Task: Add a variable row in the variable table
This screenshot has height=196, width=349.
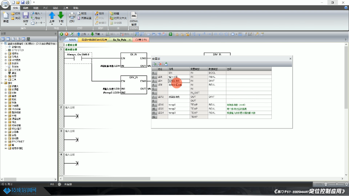Action: pos(154,64)
